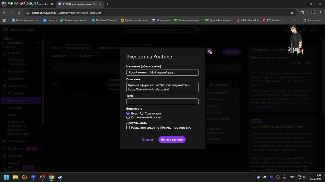Viewport: 325px width, 182px height.
Task: Show more bookmarks with the double chevron
Action: [x=294, y=20]
